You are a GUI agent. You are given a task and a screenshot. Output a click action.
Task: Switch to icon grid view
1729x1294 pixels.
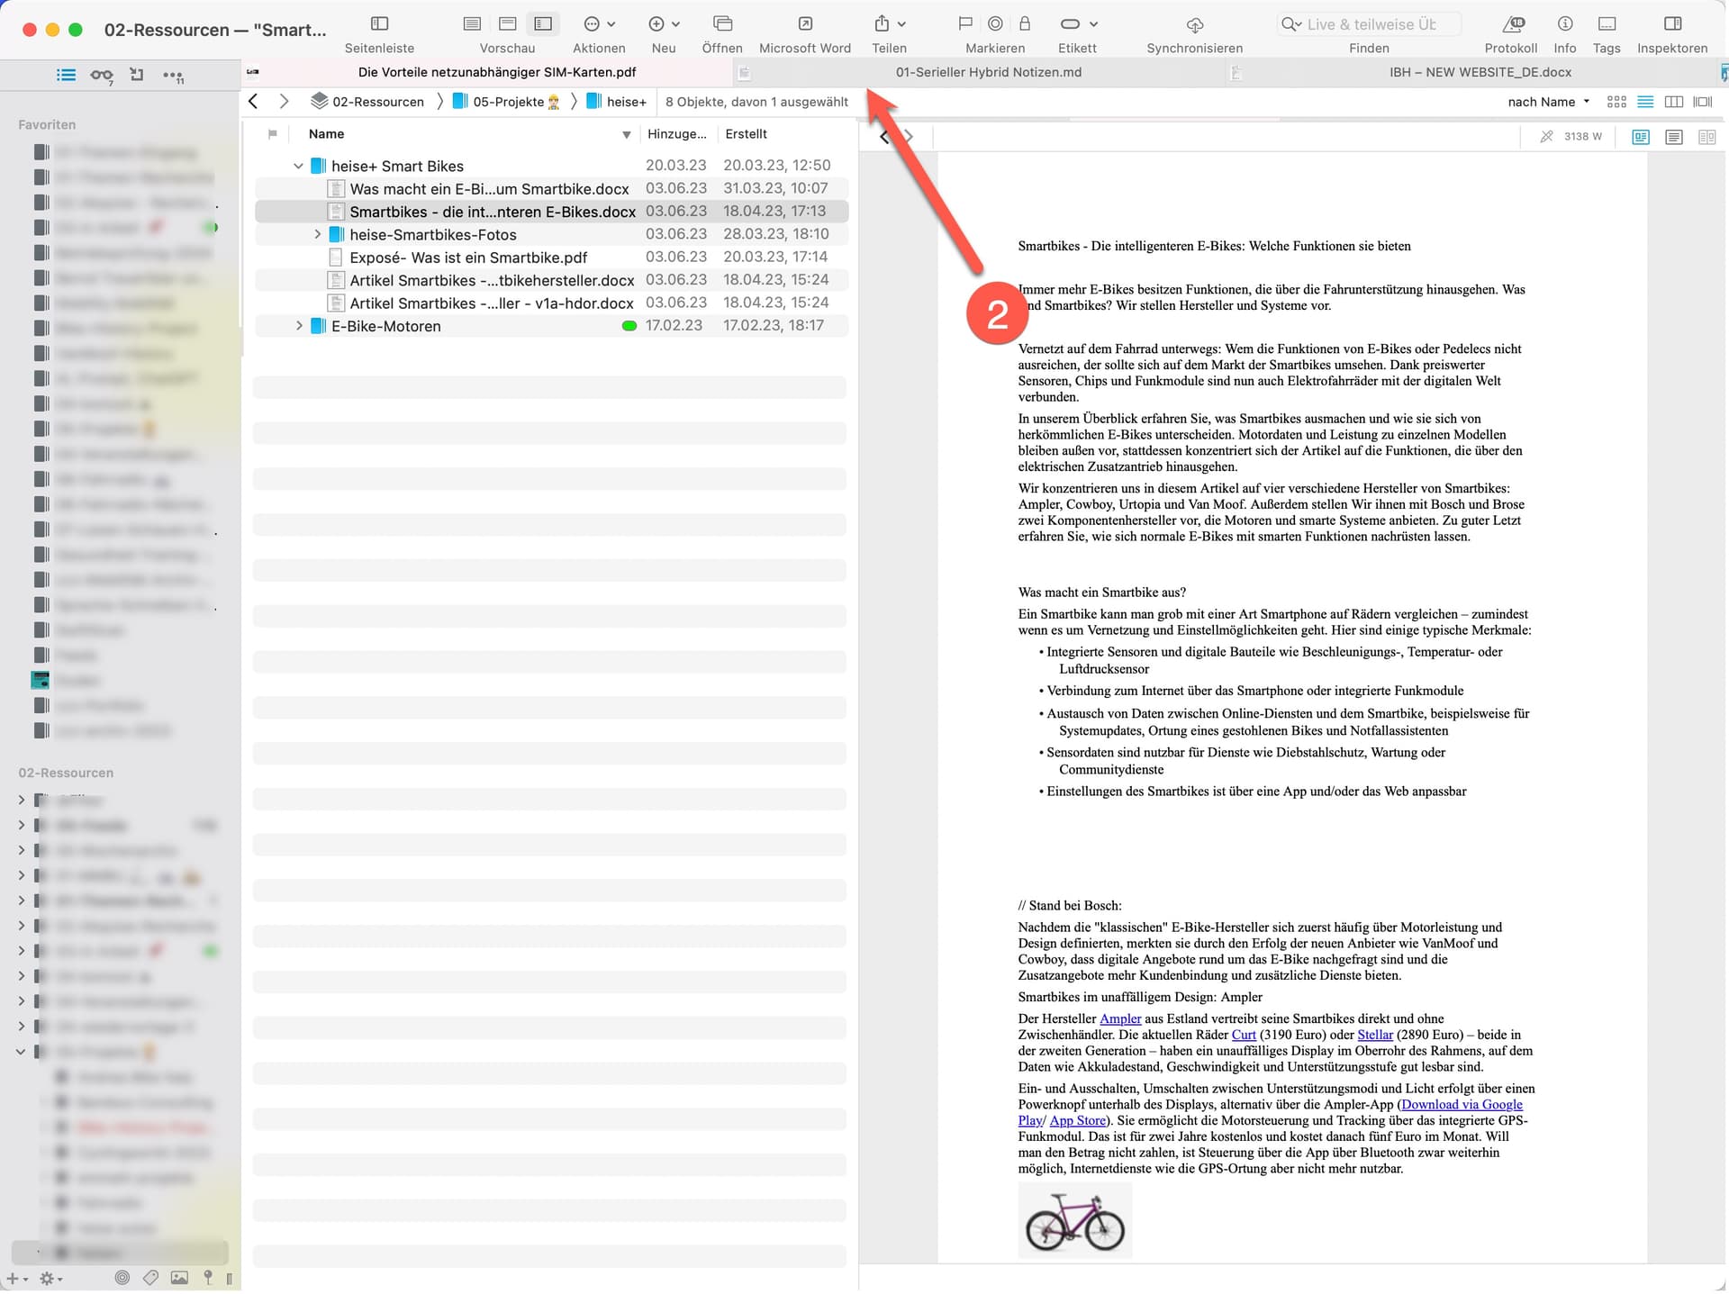tap(1616, 102)
